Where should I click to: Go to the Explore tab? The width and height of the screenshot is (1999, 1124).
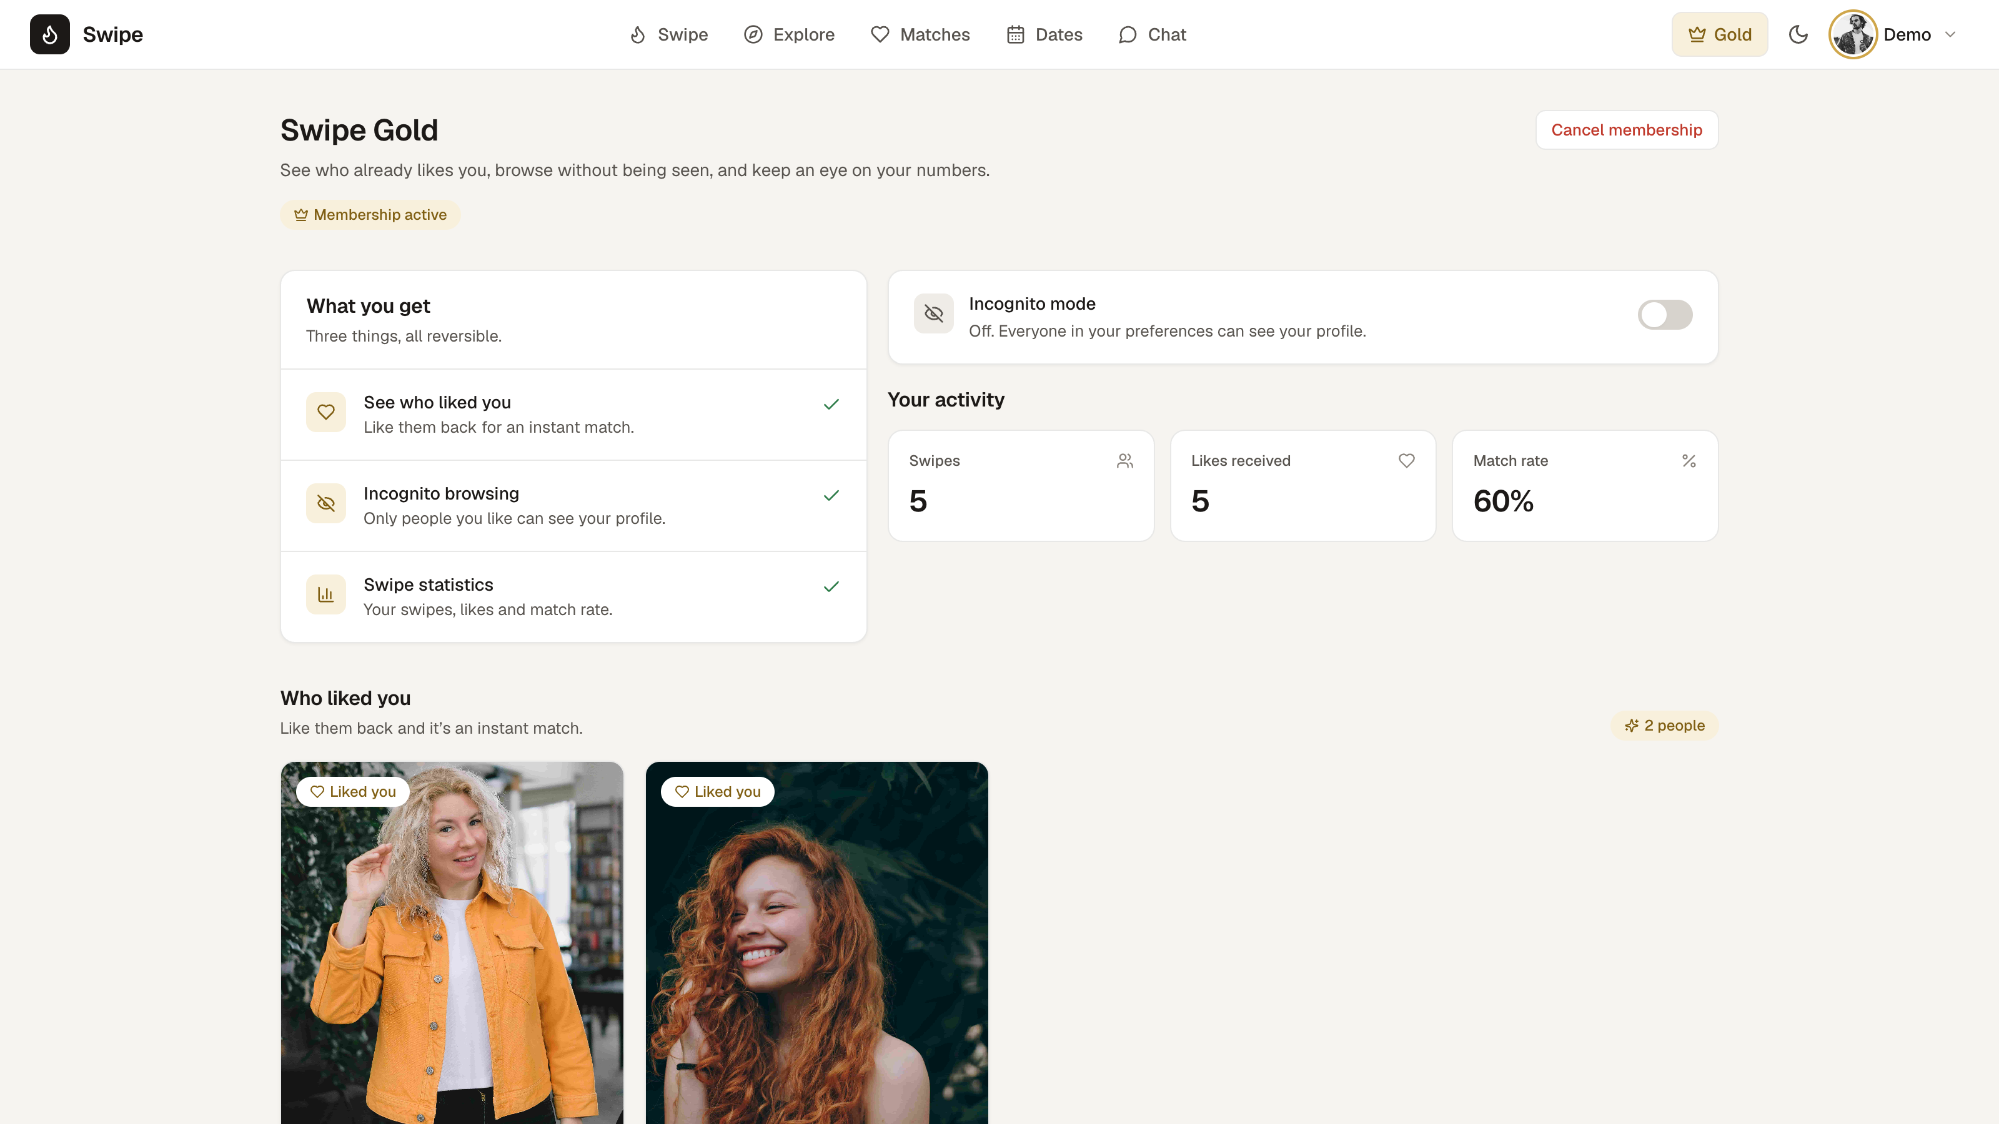click(788, 34)
